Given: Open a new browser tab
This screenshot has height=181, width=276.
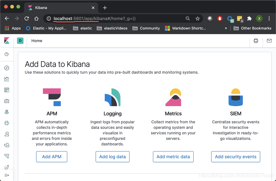Looking at the screenshot, I should tap(105, 8).
